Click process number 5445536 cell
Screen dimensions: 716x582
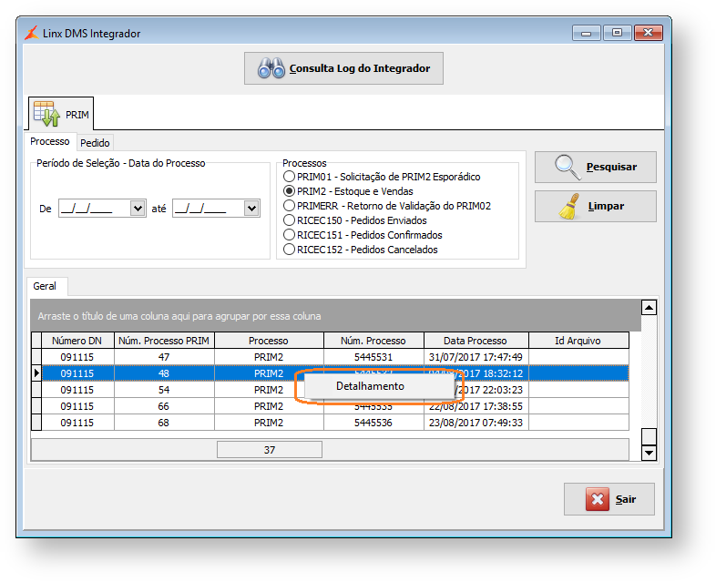point(373,423)
